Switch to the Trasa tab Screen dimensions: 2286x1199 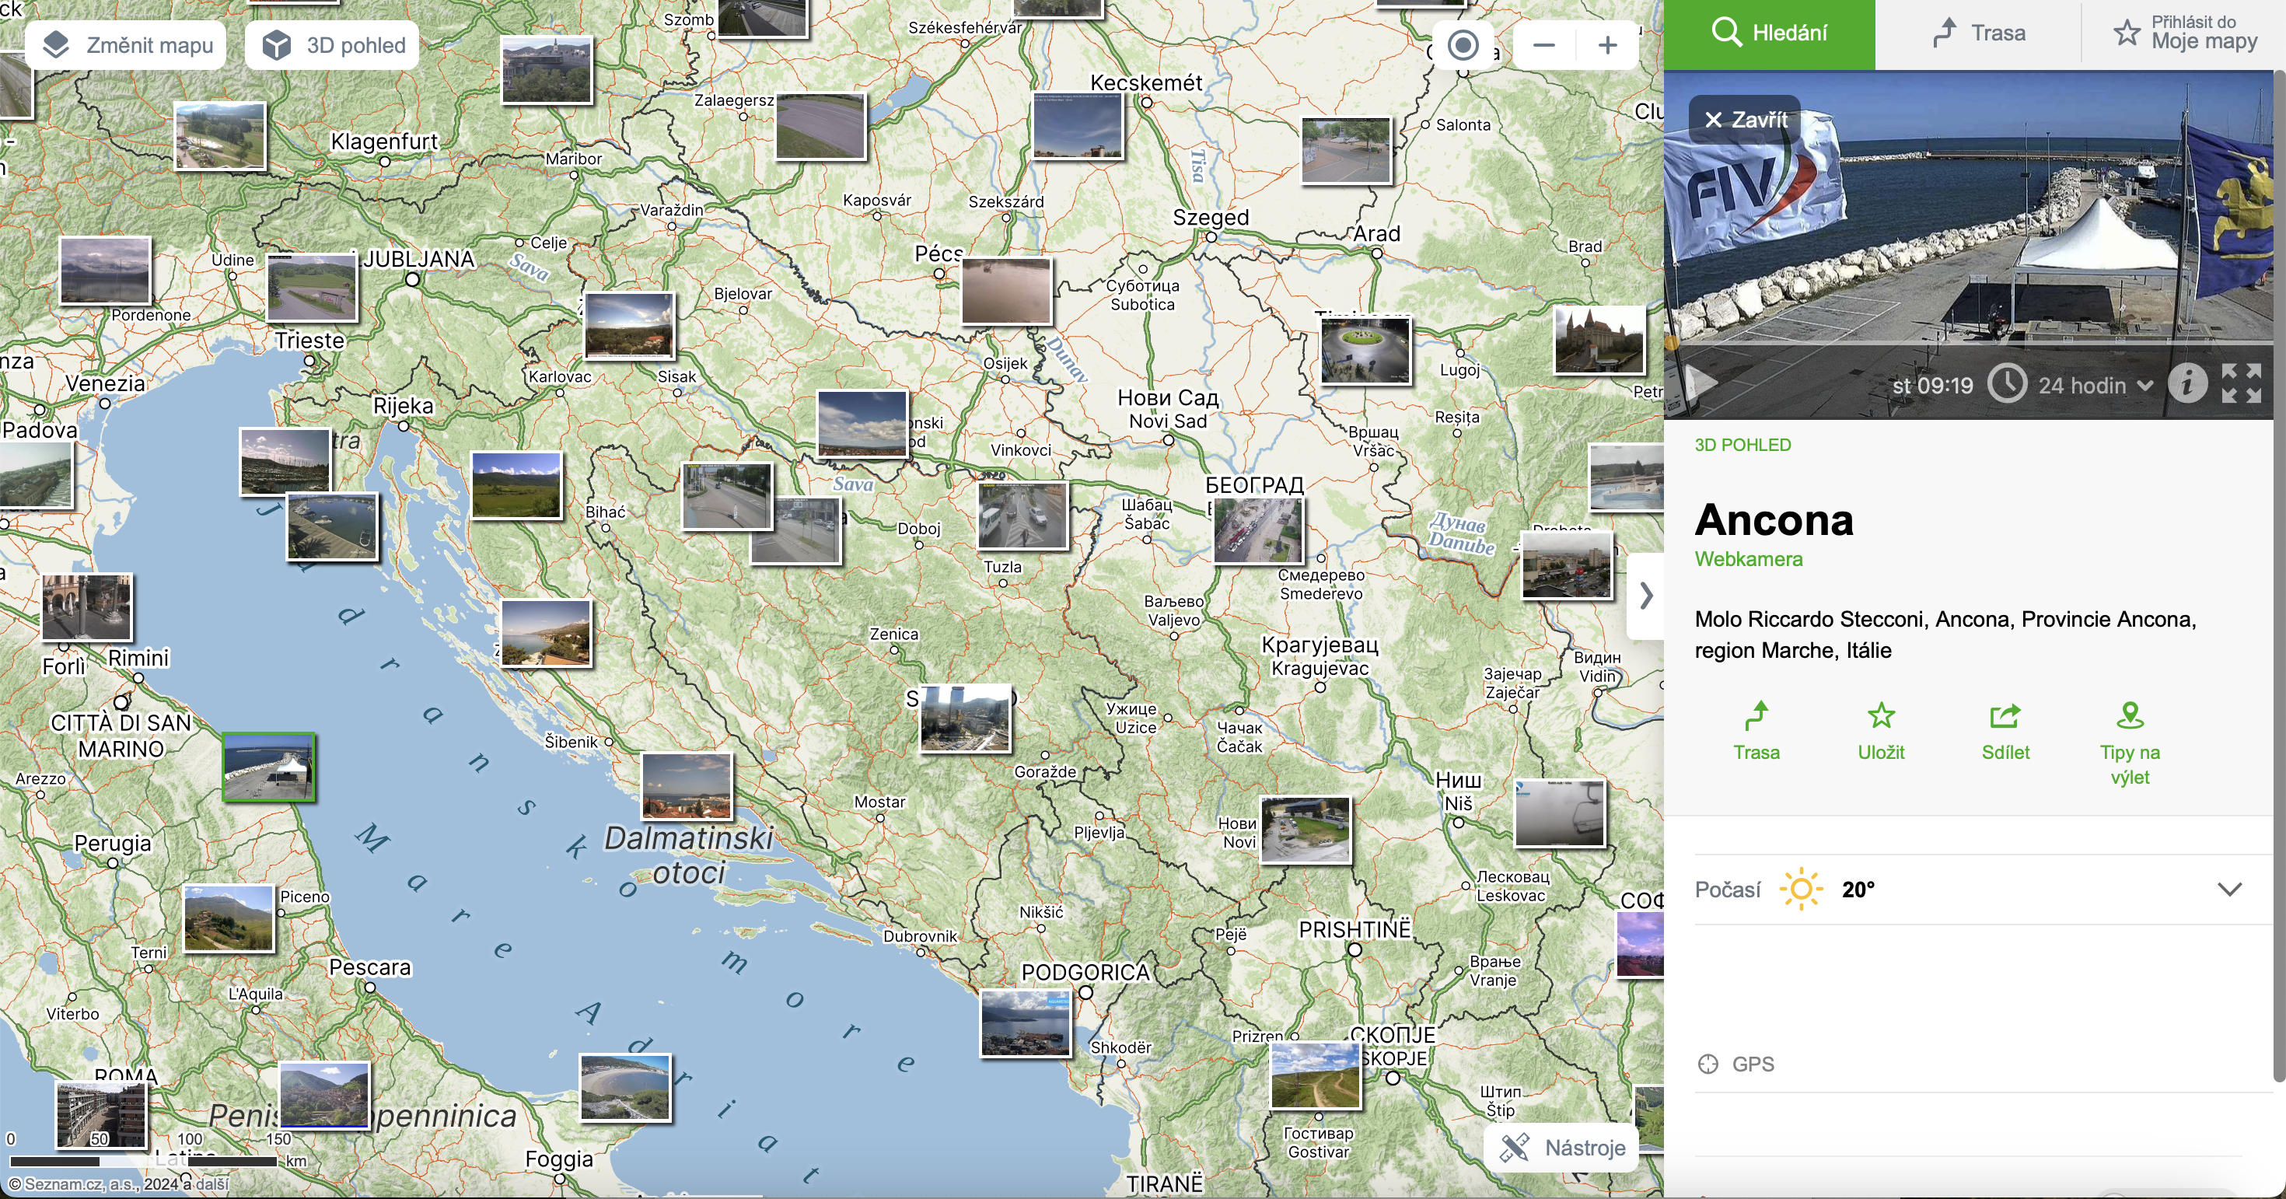point(1979,33)
